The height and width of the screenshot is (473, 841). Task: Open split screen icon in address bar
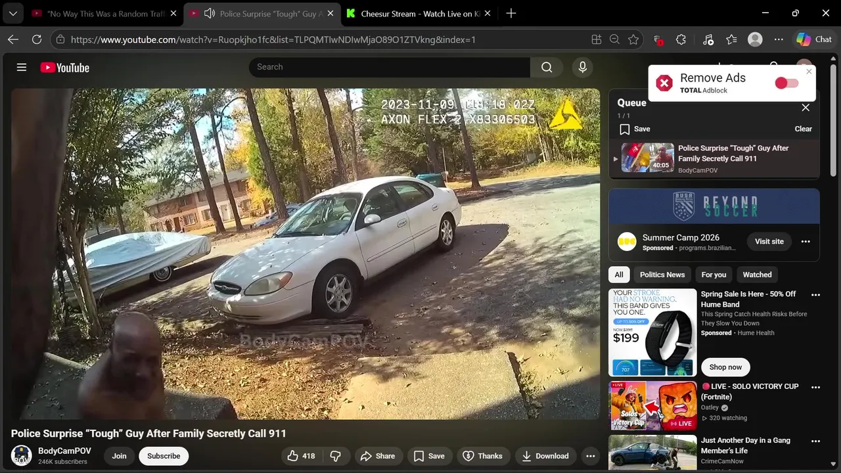pyautogui.click(x=597, y=39)
